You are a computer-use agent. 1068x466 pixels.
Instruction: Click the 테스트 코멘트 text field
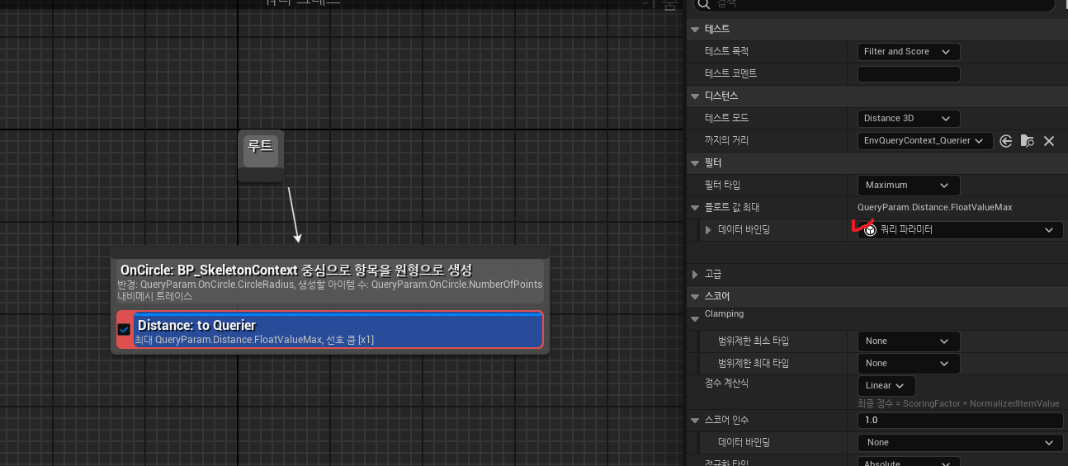tap(909, 74)
